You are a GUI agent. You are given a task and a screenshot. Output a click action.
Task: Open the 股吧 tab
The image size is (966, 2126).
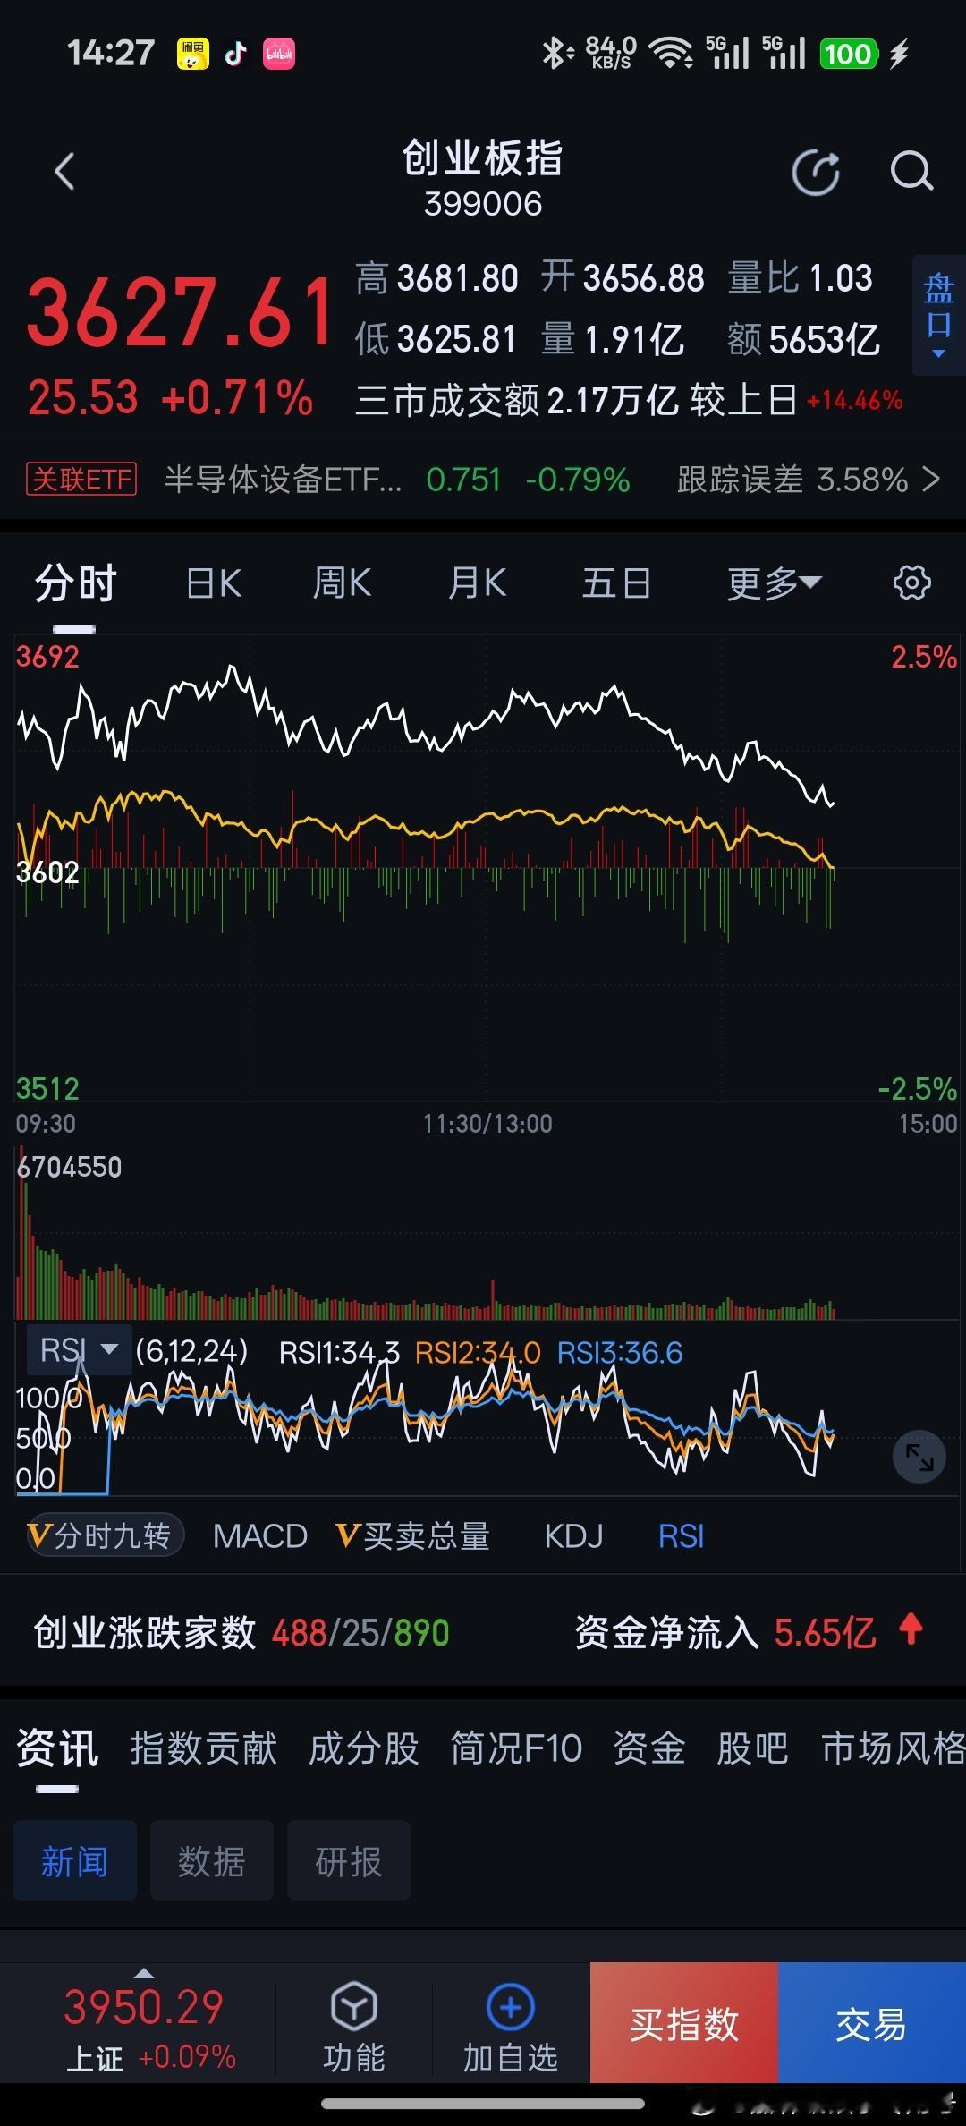[x=753, y=1748]
